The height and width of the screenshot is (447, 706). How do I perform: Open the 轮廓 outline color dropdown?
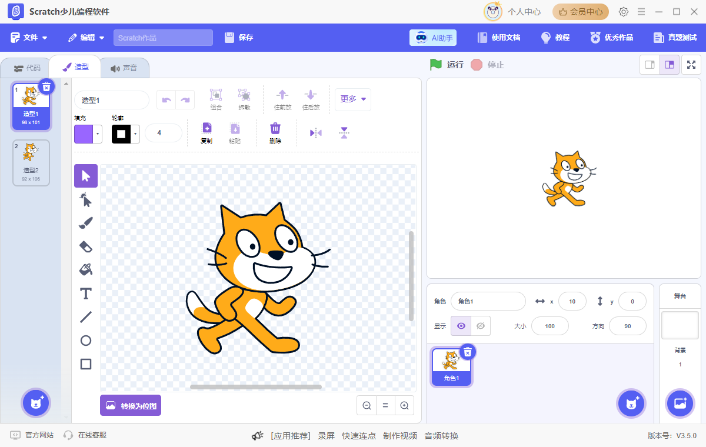click(134, 133)
